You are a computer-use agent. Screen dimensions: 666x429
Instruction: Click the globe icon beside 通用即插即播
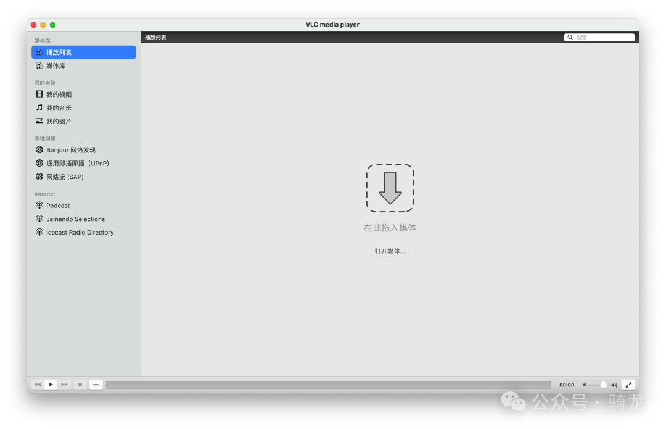tap(39, 163)
